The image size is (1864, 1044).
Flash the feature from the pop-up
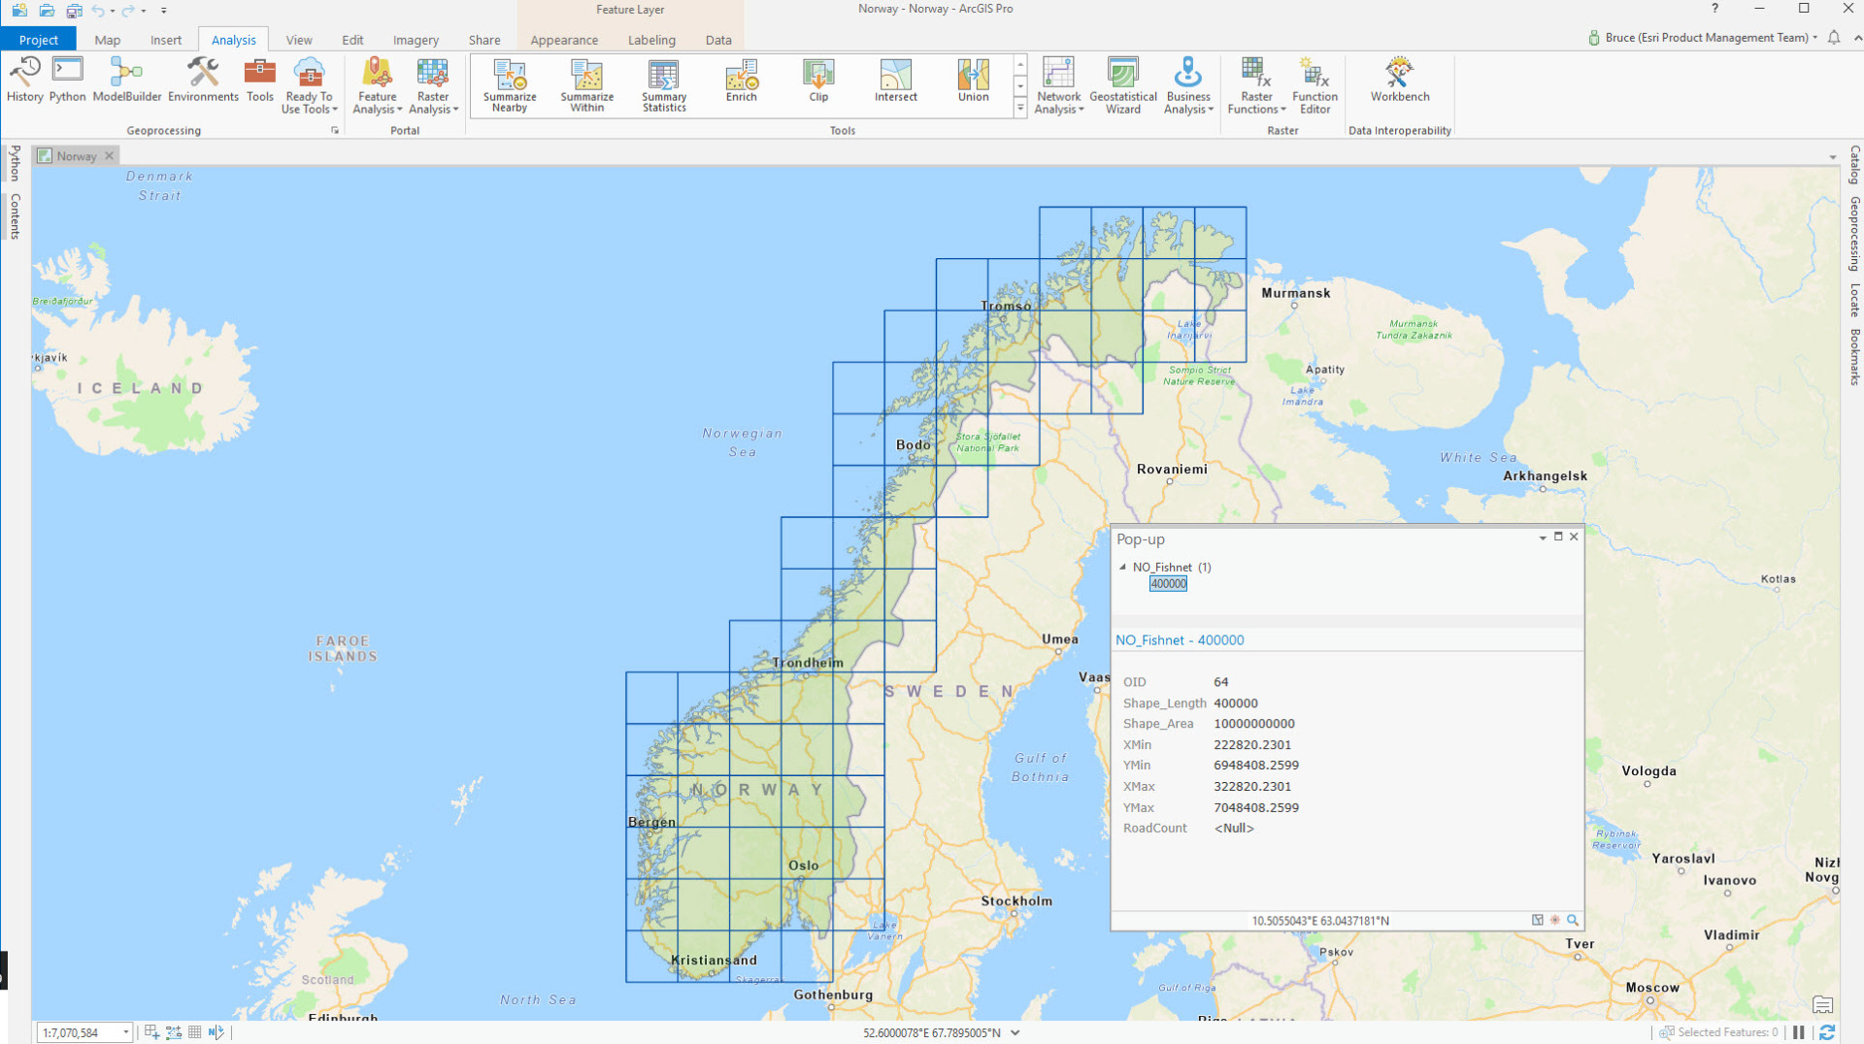(x=1555, y=920)
